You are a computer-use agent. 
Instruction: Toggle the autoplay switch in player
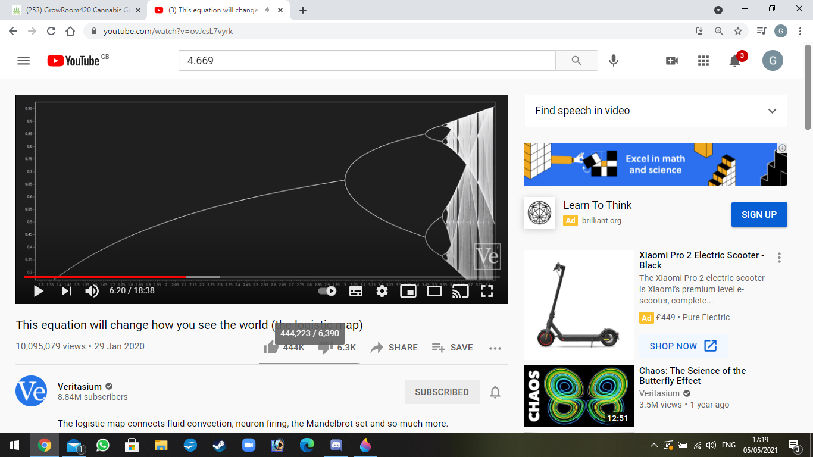327,291
